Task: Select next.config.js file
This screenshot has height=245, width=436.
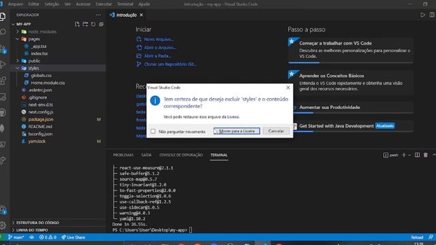Action: click(x=41, y=112)
